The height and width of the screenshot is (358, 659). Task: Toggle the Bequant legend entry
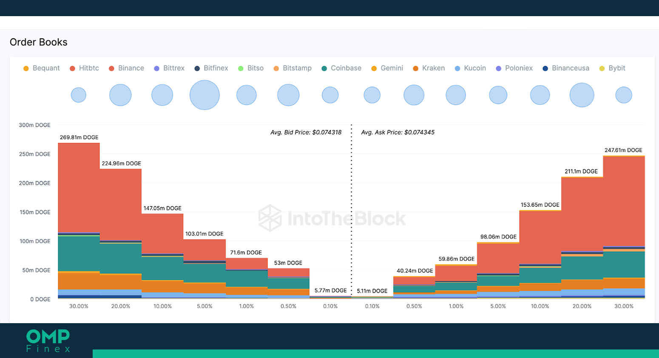(x=42, y=68)
